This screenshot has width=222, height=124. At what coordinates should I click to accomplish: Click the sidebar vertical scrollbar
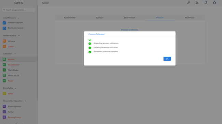click(37, 53)
